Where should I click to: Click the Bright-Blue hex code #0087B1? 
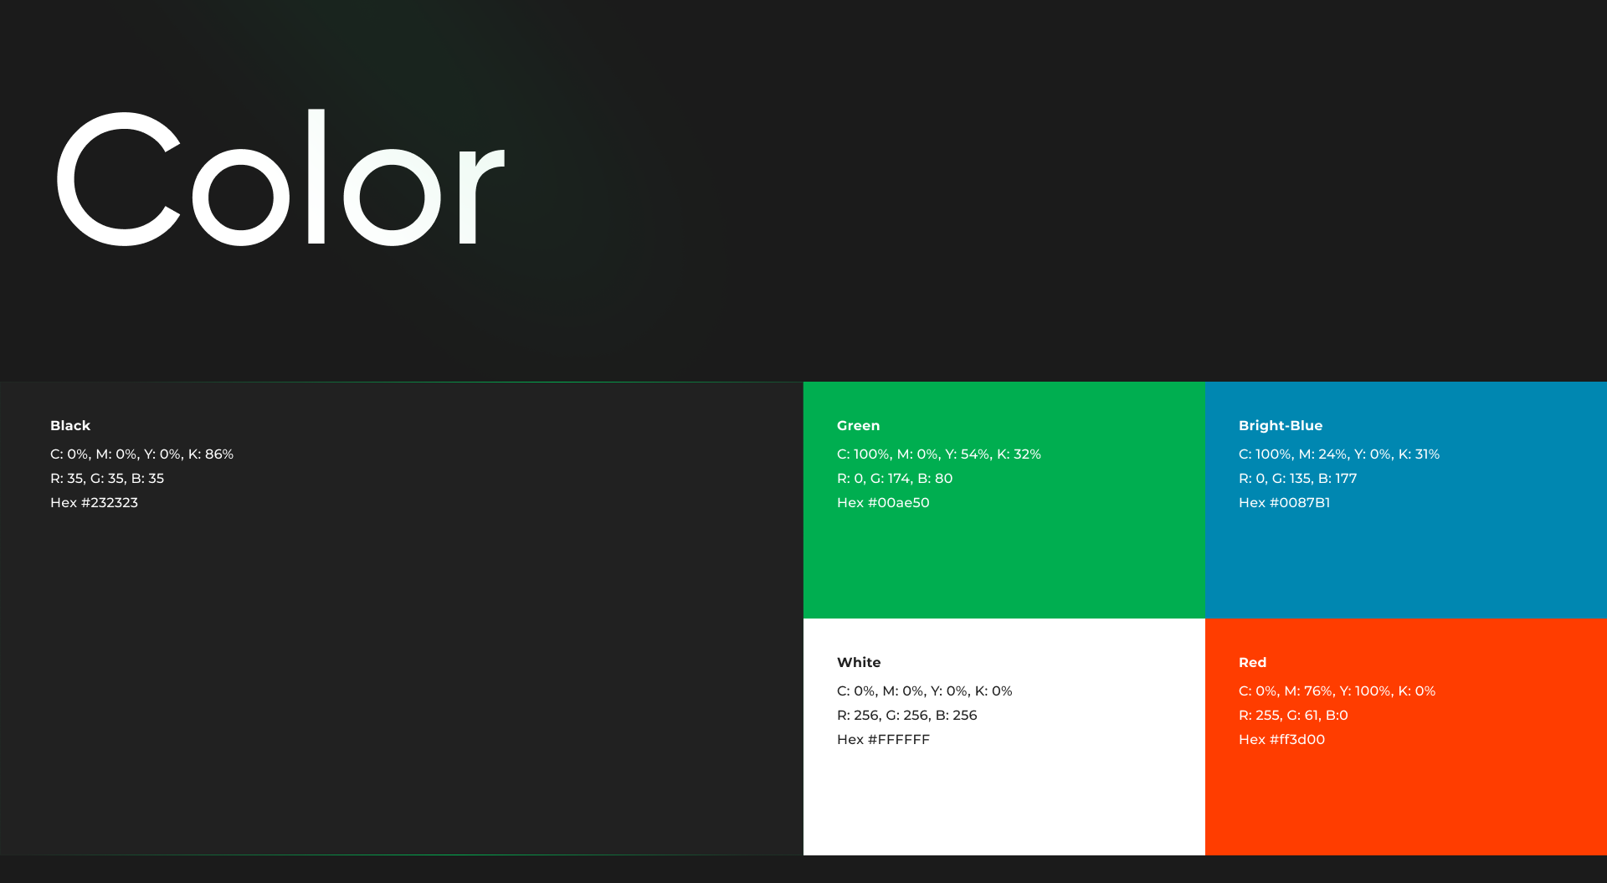[1284, 502]
